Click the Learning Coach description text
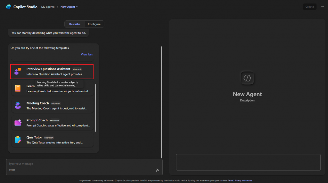 (x=58, y=91)
